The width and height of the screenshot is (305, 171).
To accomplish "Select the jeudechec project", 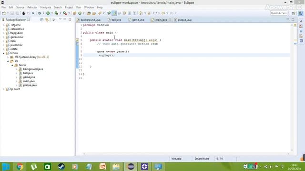I will [x=16, y=45].
